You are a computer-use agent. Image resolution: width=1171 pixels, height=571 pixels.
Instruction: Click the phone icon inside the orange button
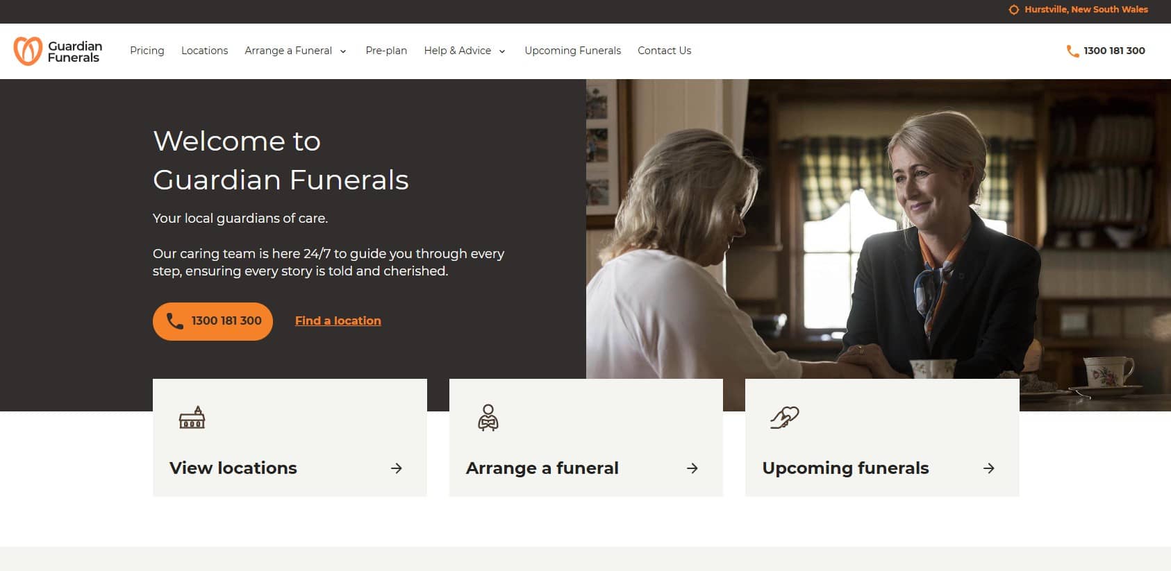(x=175, y=321)
